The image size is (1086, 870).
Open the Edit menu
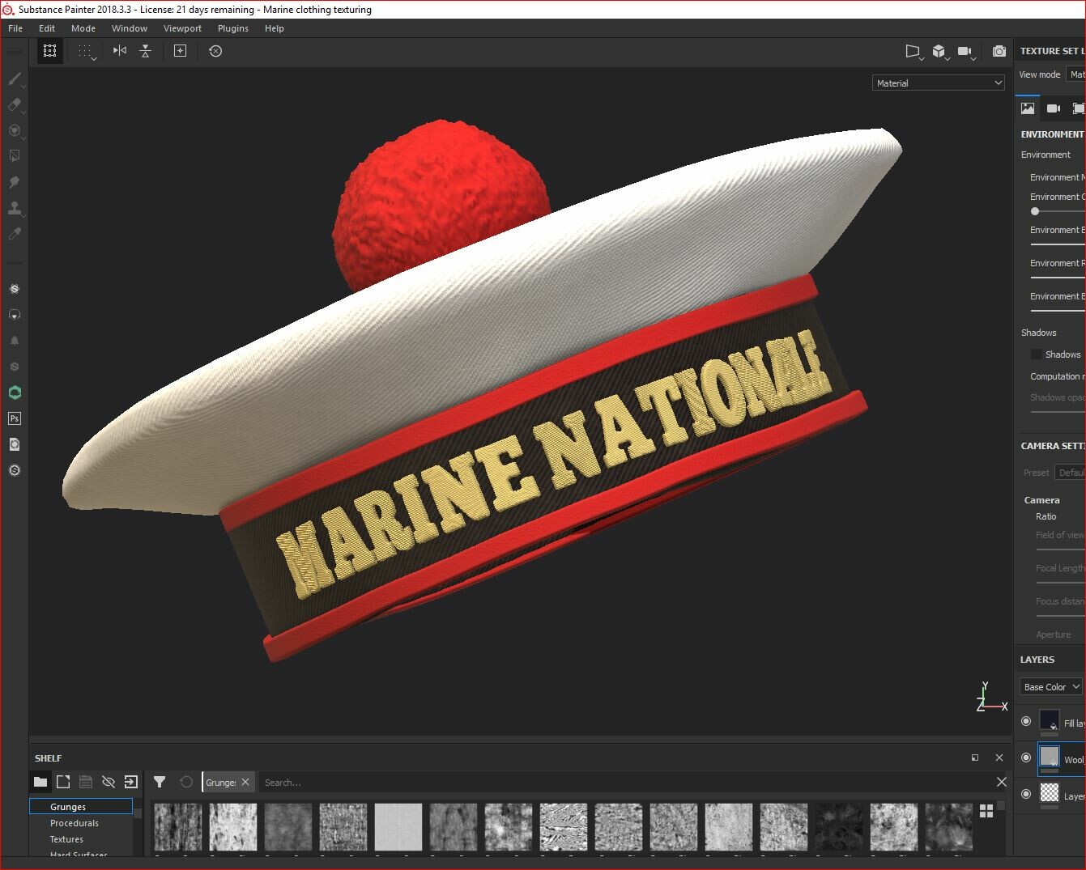47,28
